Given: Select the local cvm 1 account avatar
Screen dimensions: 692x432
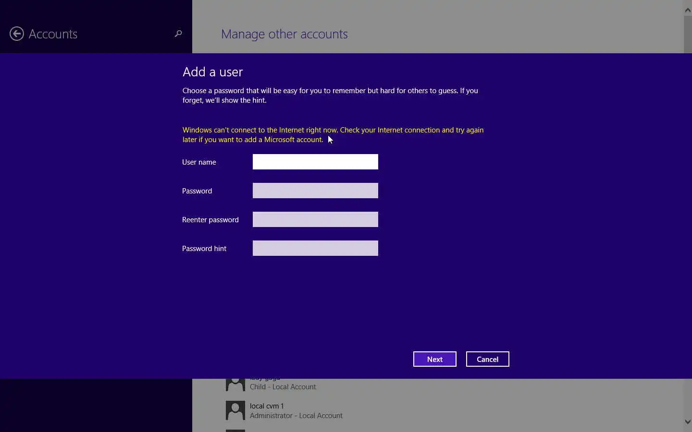Looking at the screenshot, I should (x=235, y=410).
